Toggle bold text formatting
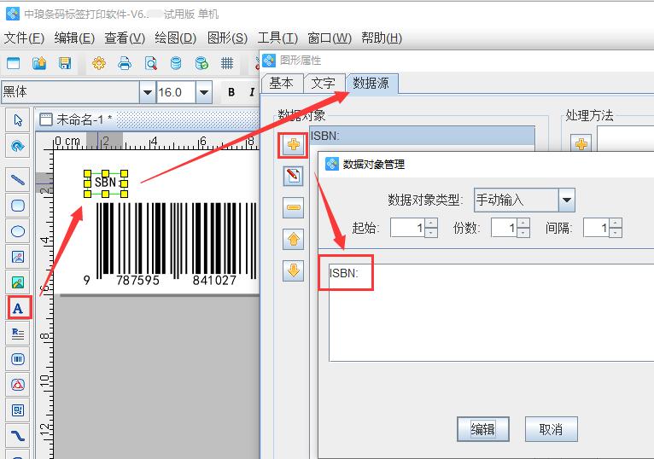The width and height of the screenshot is (654, 459). coord(231,92)
